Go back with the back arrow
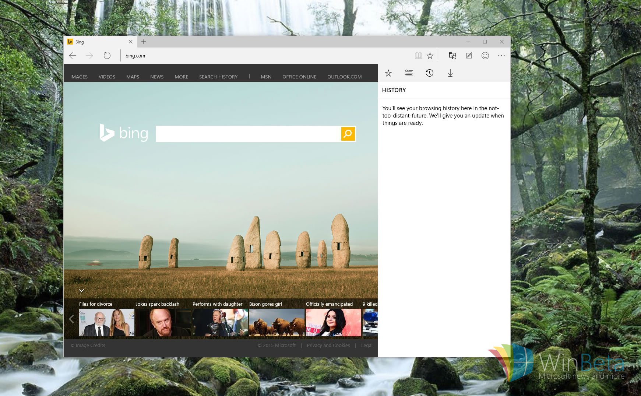This screenshot has height=396, width=641. pyautogui.click(x=73, y=56)
